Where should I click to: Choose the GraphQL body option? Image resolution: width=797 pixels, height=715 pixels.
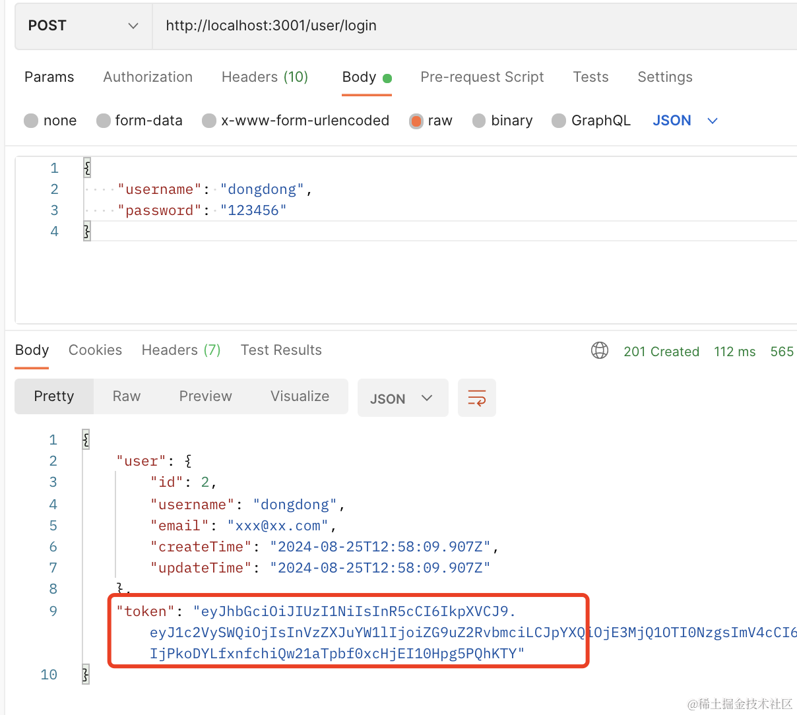pyautogui.click(x=559, y=121)
